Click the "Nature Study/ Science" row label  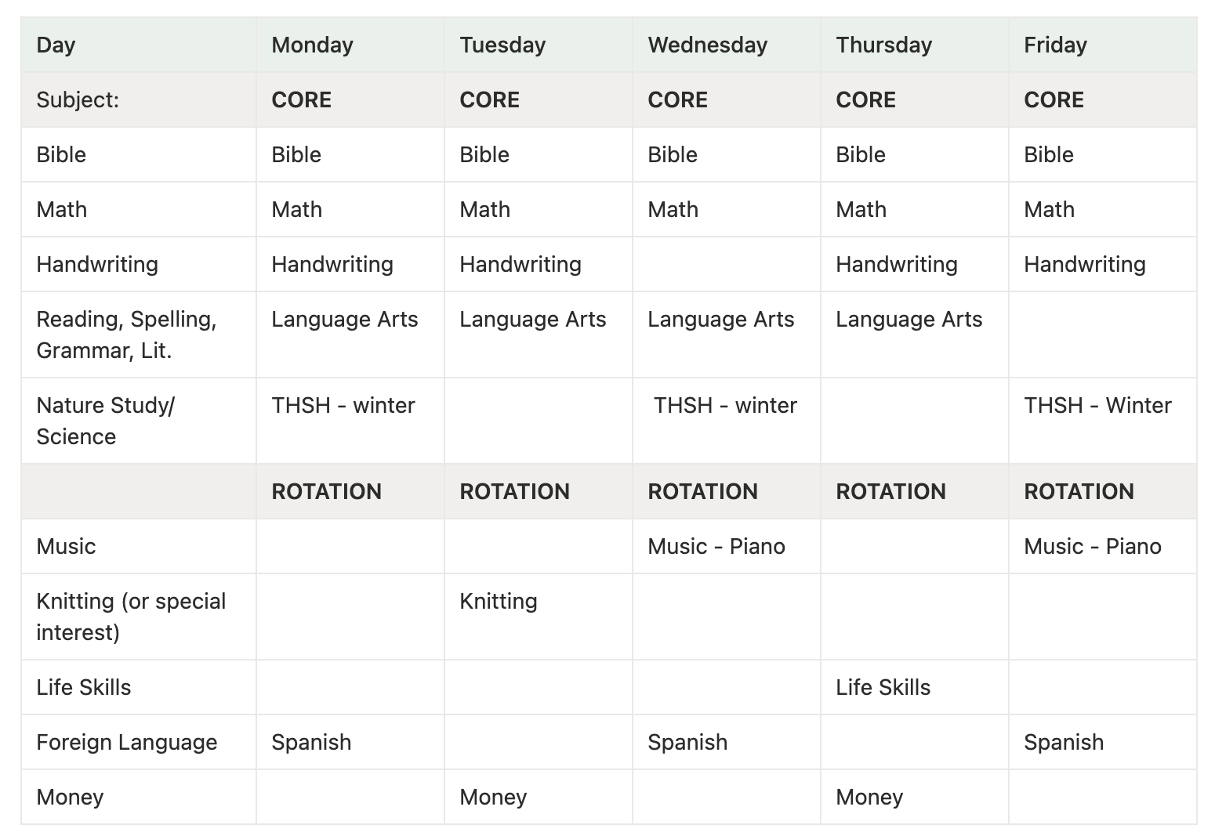click(105, 421)
